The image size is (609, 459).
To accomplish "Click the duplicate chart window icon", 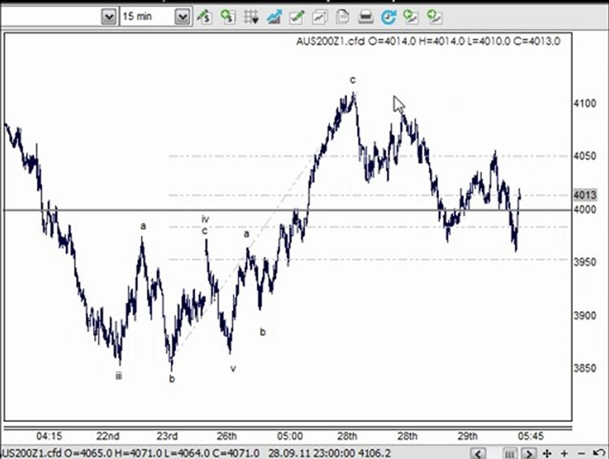I will pyautogui.click(x=319, y=17).
